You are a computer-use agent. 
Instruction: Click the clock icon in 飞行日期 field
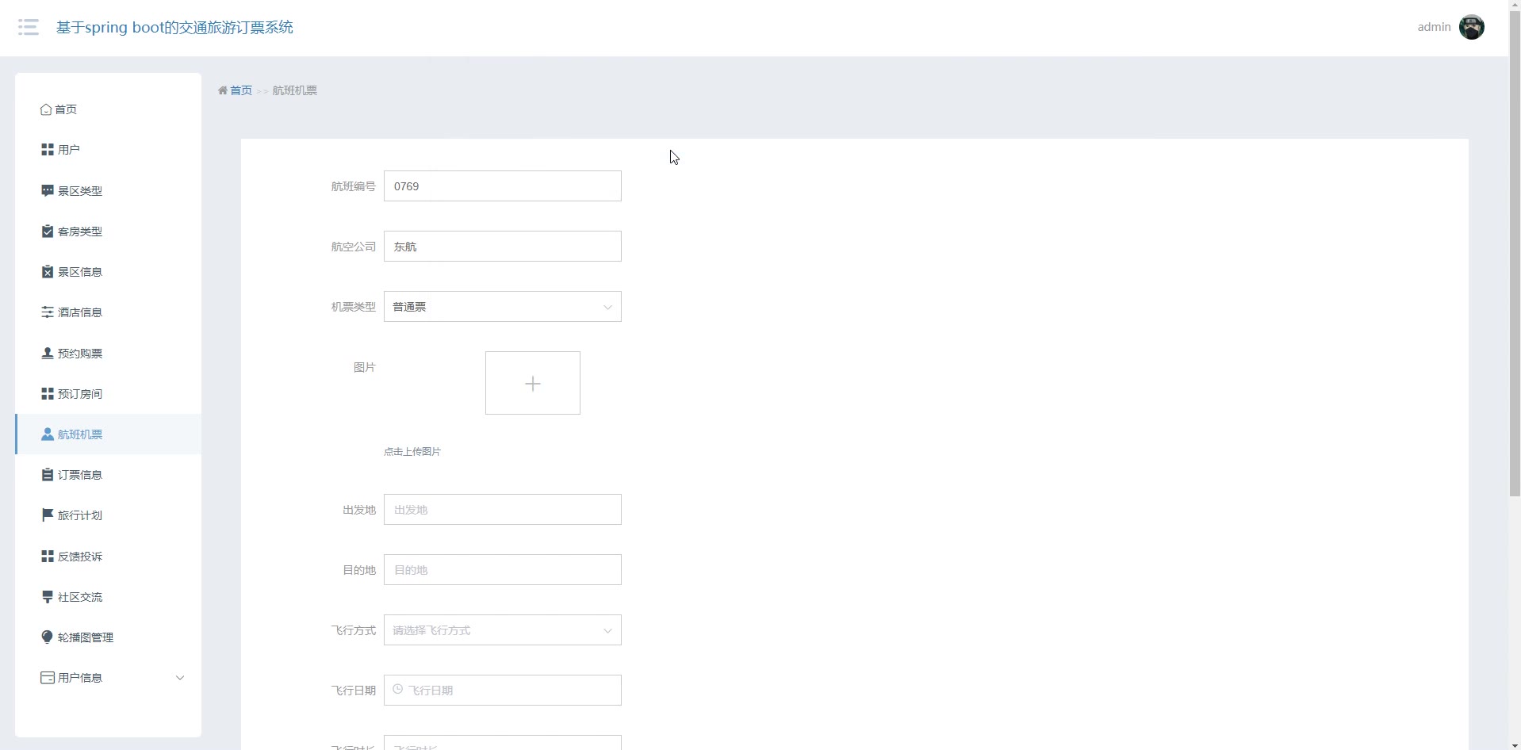[x=398, y=689]
